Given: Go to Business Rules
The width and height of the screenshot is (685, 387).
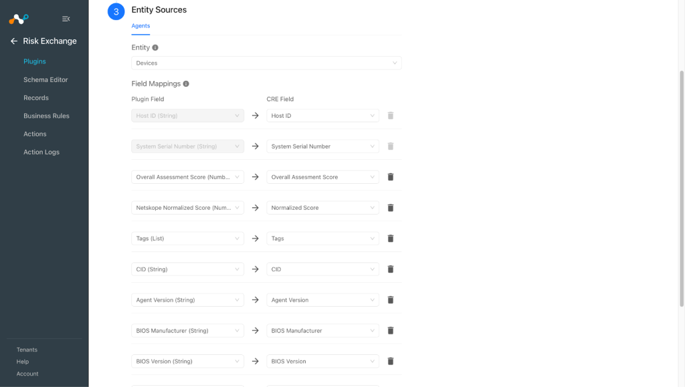Looking at the screenshot, I should [x=46, y=116].
